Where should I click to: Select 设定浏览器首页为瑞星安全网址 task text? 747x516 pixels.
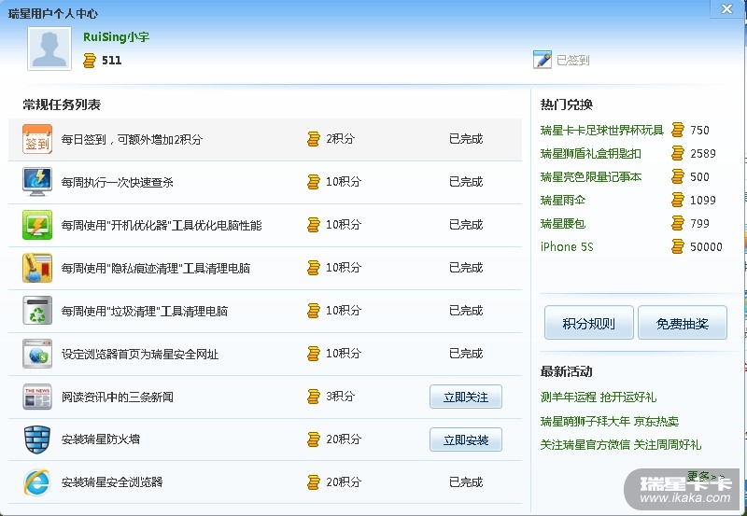pos(139,354)
